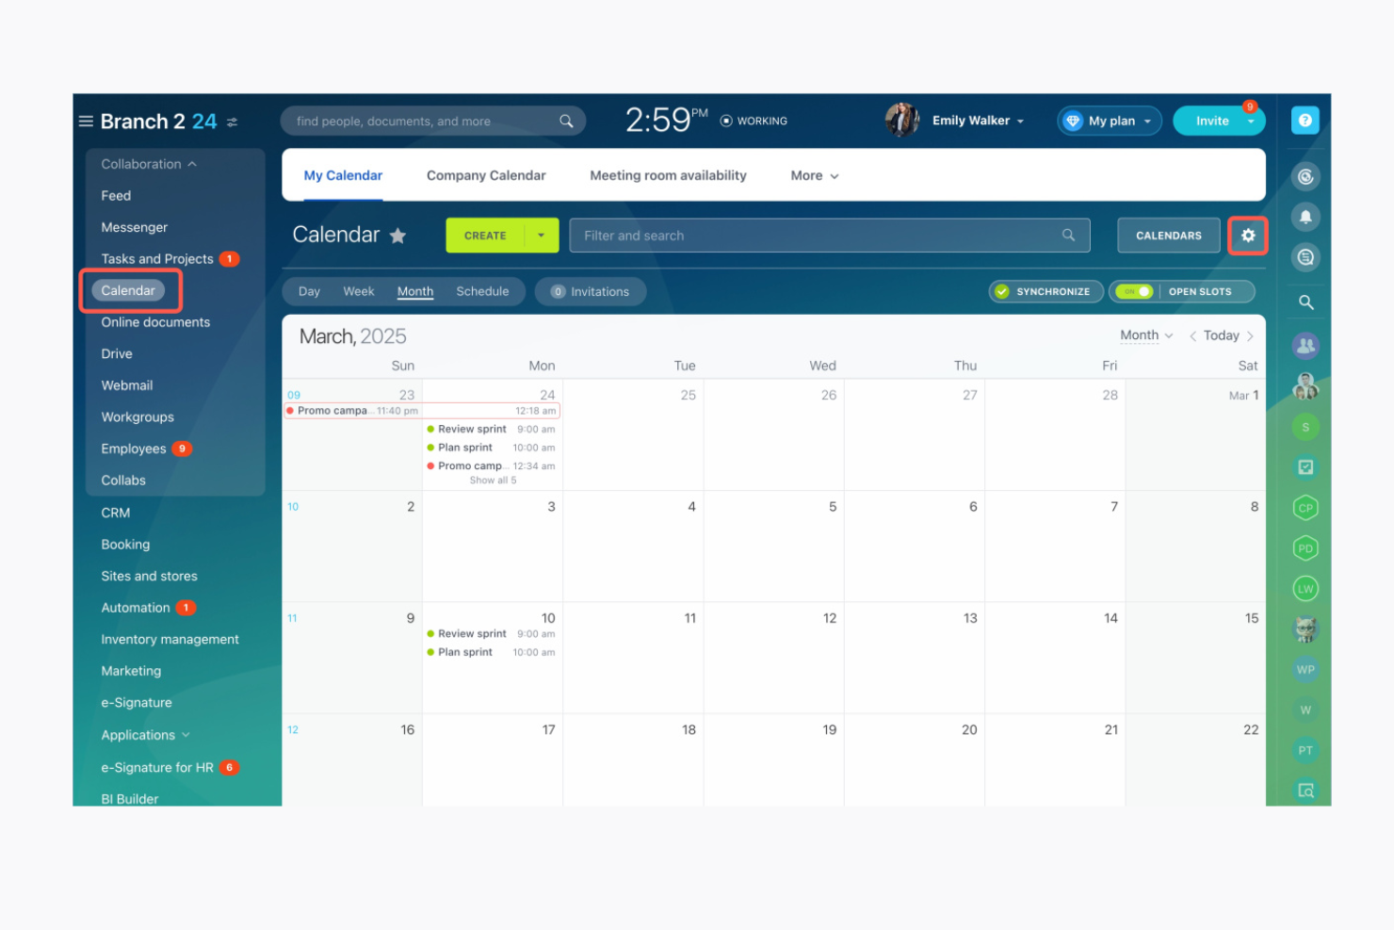Image resolution: width=1394 pixels, height=930 pixels.
Task: Click the SYNCHRONIZE button
Action: (1045, 292)
